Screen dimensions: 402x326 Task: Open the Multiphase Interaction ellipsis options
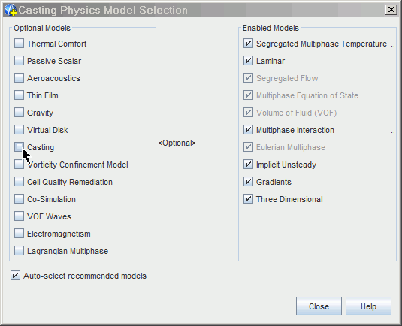point(393,132)
